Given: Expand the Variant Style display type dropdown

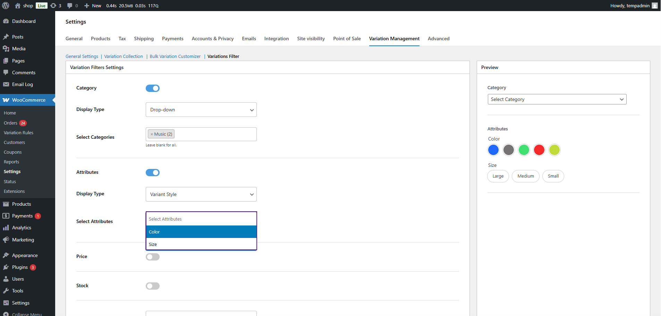Looking at the screenshot, I should 201,194.
